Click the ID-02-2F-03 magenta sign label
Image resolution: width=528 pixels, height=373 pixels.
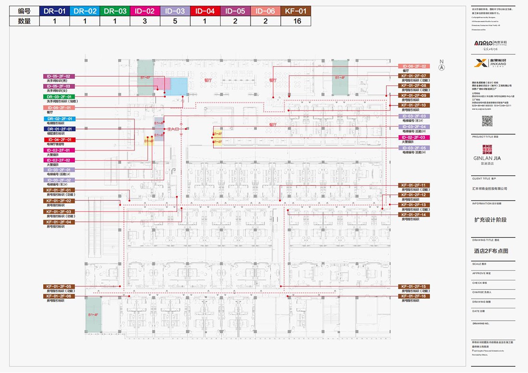click(414, 138)
